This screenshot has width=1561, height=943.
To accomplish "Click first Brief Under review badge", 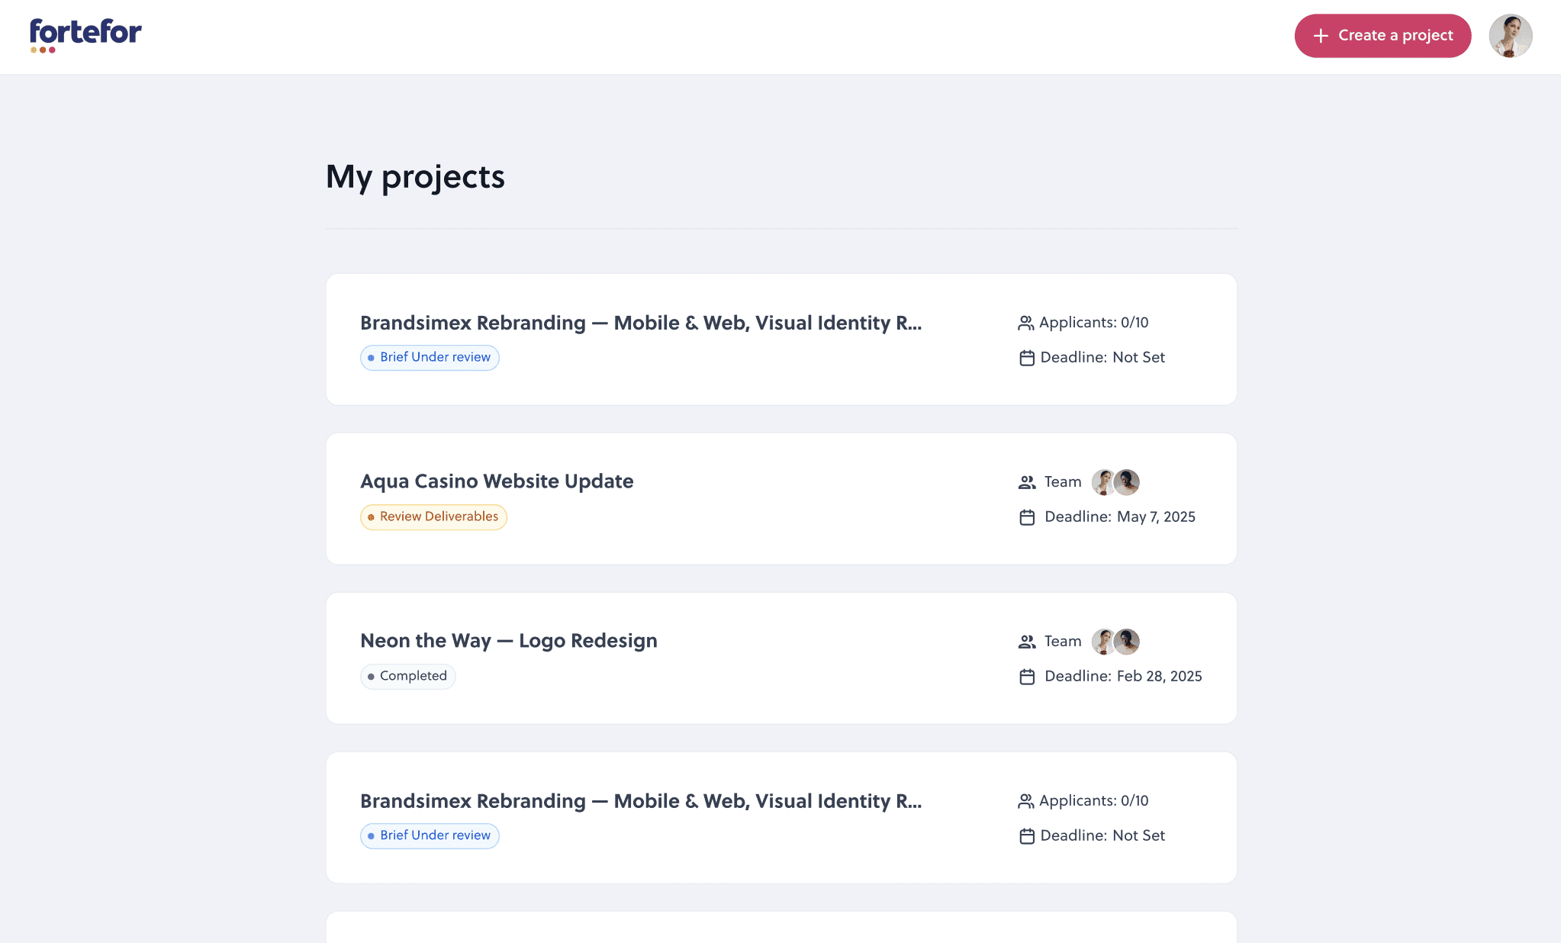I will 430,357.
